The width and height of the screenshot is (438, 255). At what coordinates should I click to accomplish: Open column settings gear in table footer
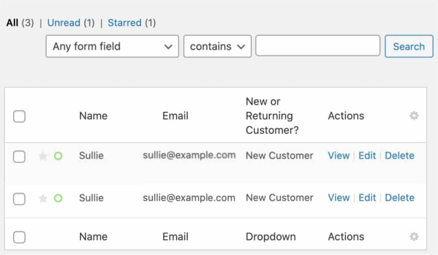tap(414, 237)
